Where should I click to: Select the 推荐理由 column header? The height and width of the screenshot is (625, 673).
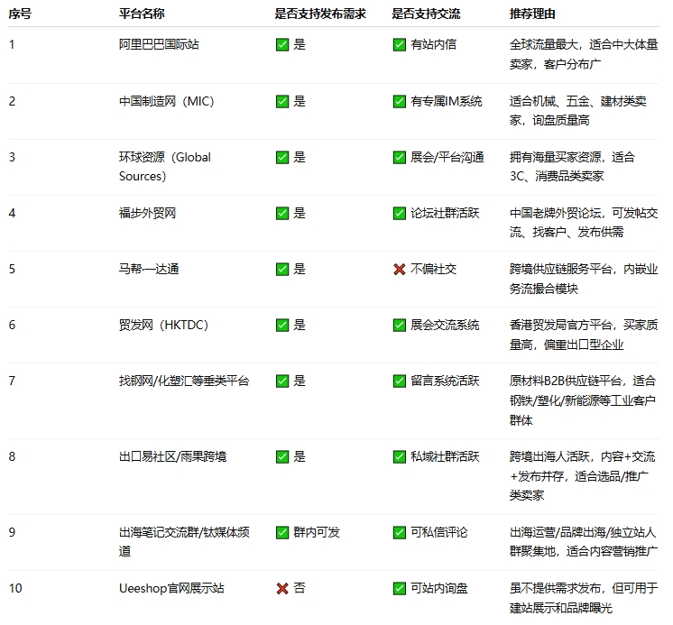[532, 14]
